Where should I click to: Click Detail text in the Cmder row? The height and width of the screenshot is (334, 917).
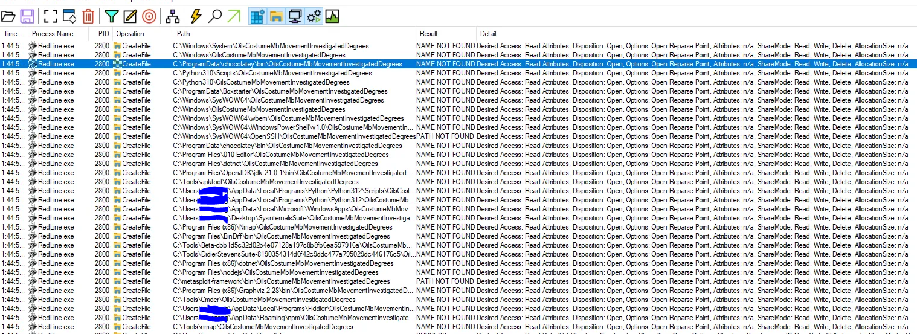(692, 299)
